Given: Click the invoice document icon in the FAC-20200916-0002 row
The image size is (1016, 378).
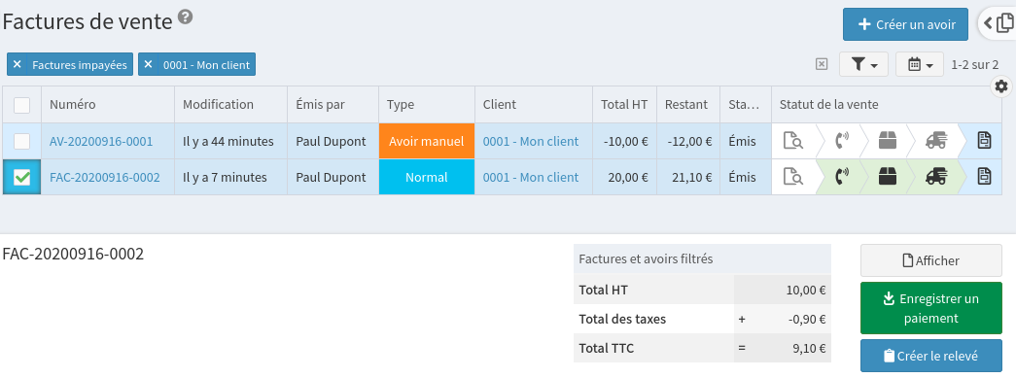Looking at the screenshot, I should [984, 177].
